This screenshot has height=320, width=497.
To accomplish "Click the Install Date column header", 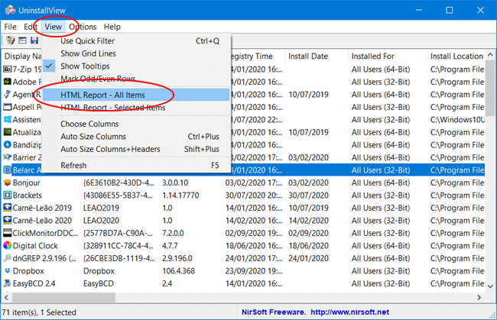I will pos(309,56).
